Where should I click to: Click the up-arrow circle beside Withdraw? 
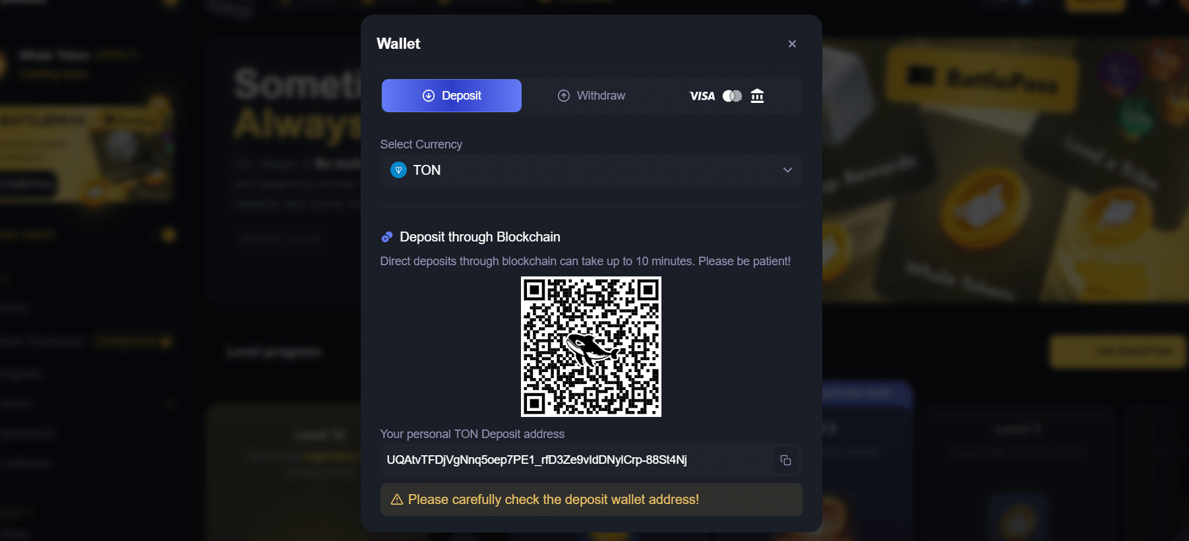point(564,96)
